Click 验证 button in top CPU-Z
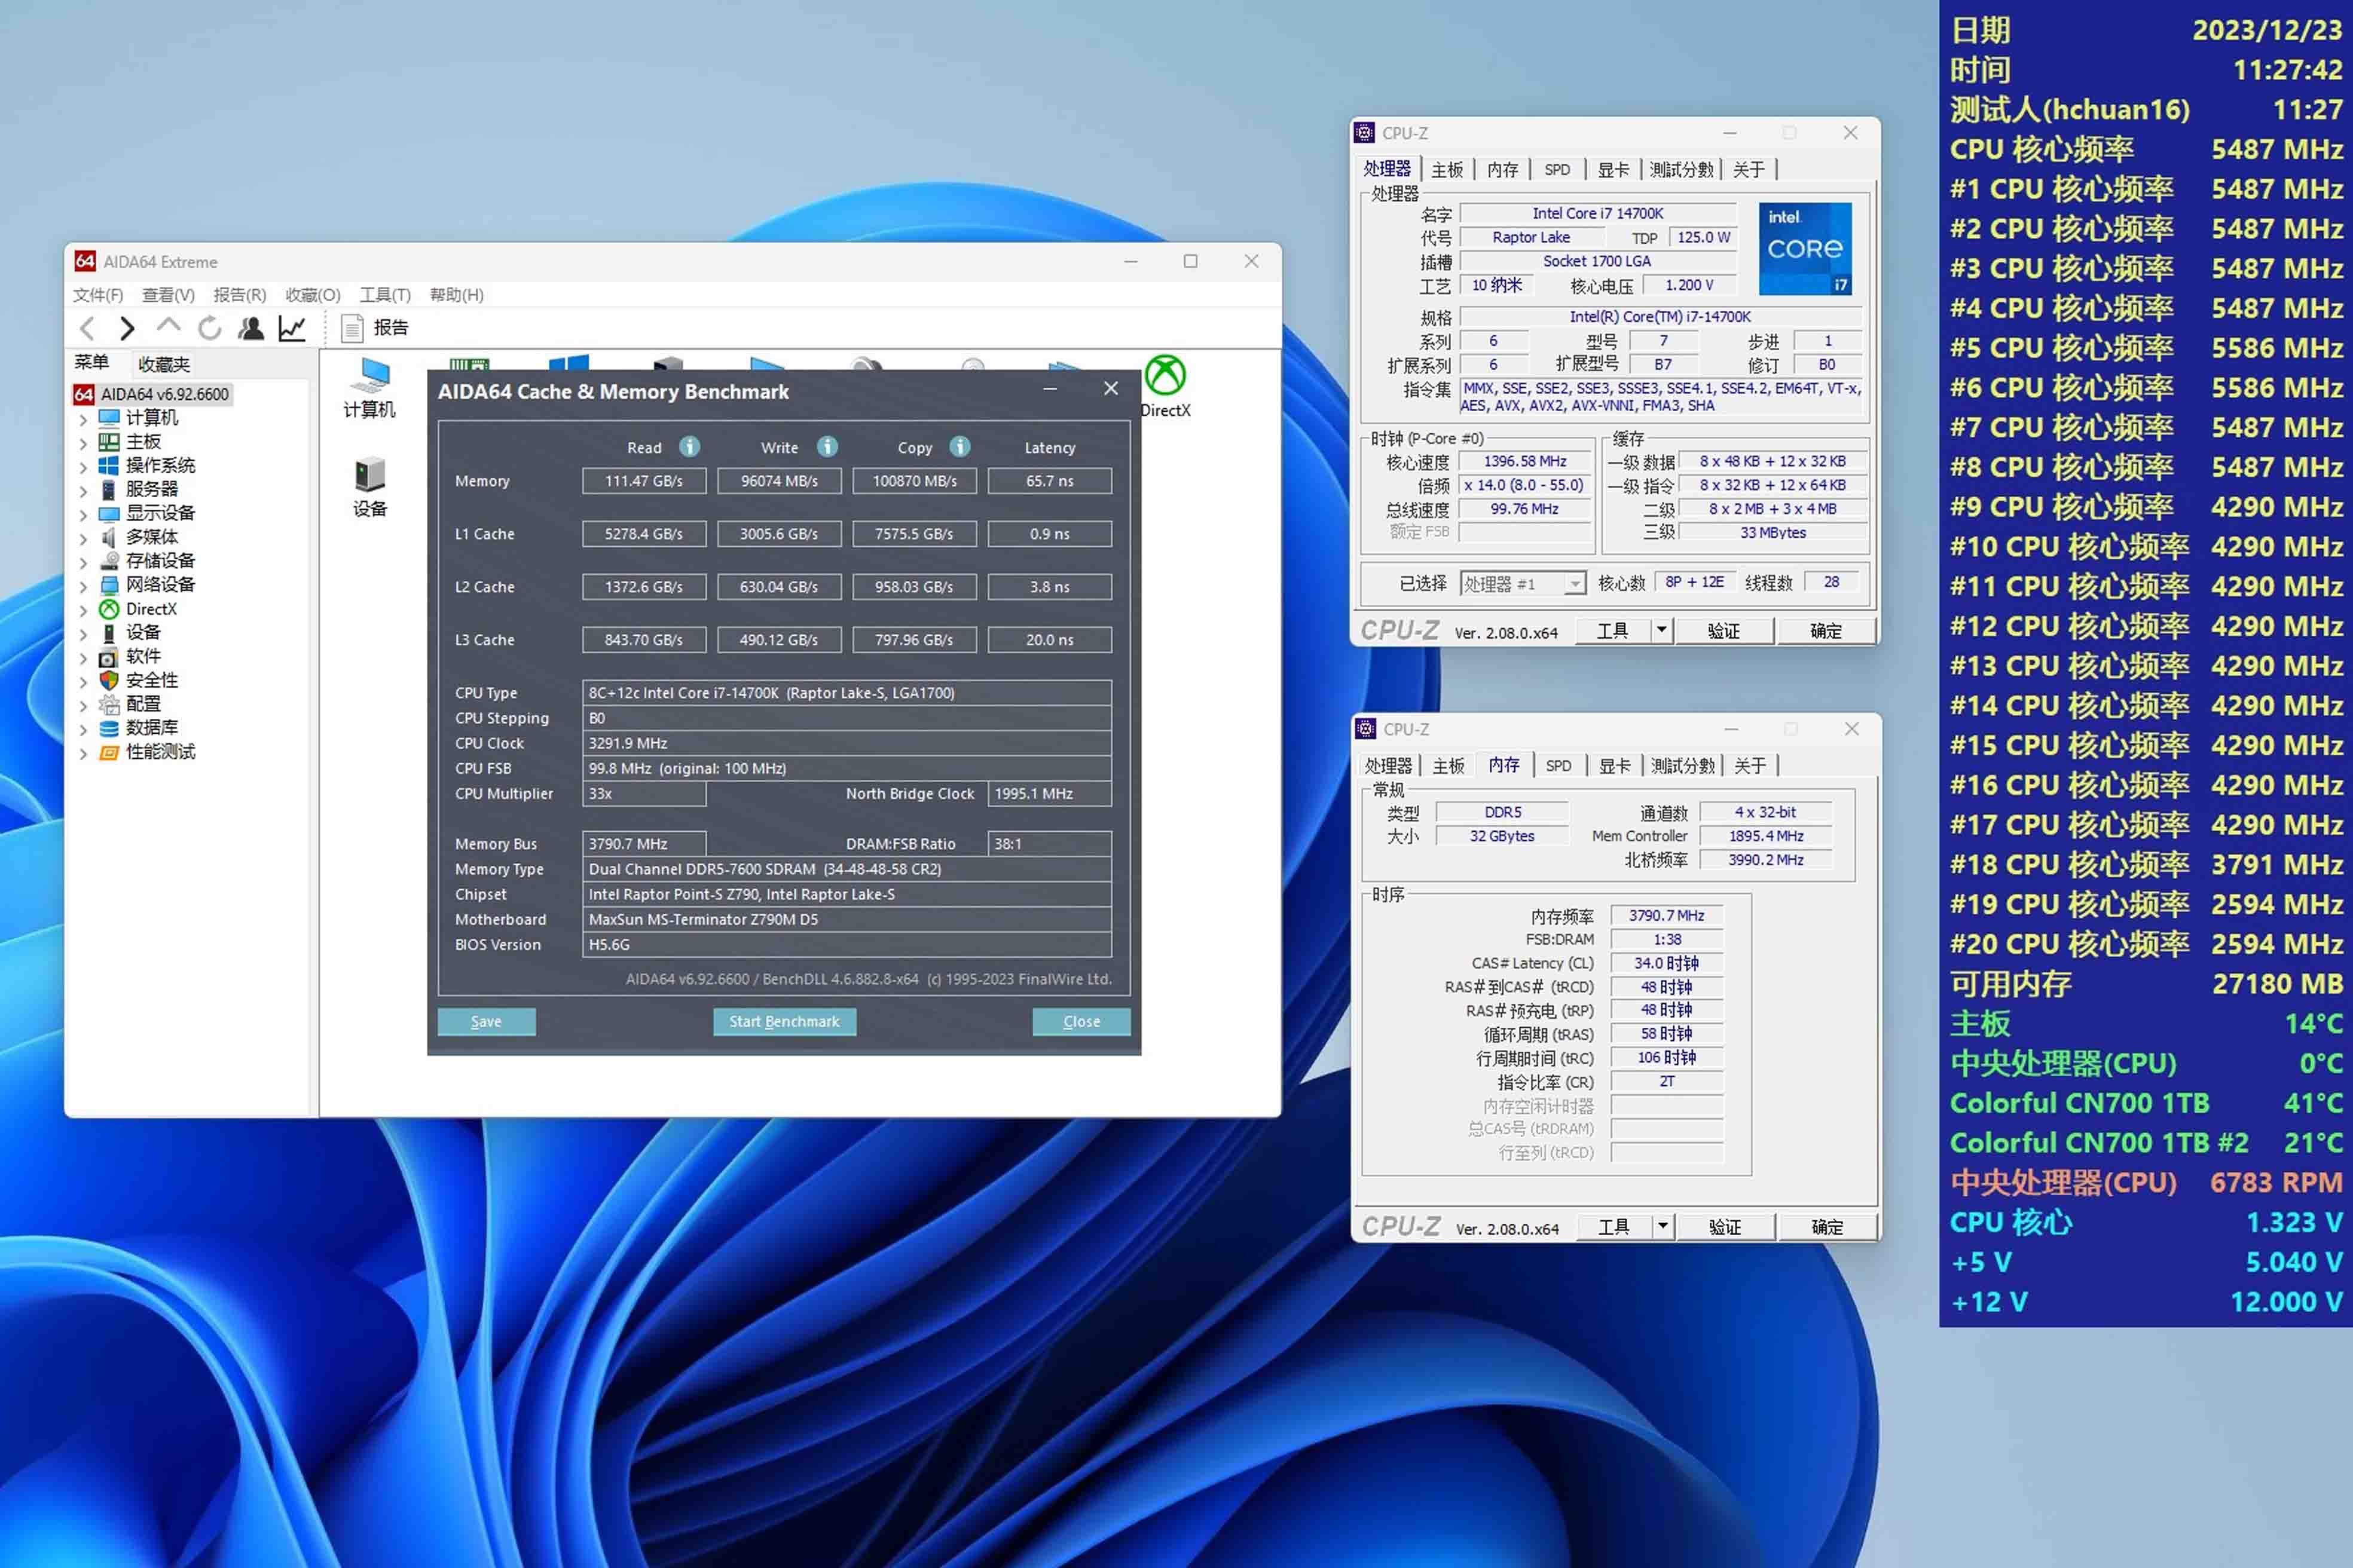 click(x=1724, y=631)
